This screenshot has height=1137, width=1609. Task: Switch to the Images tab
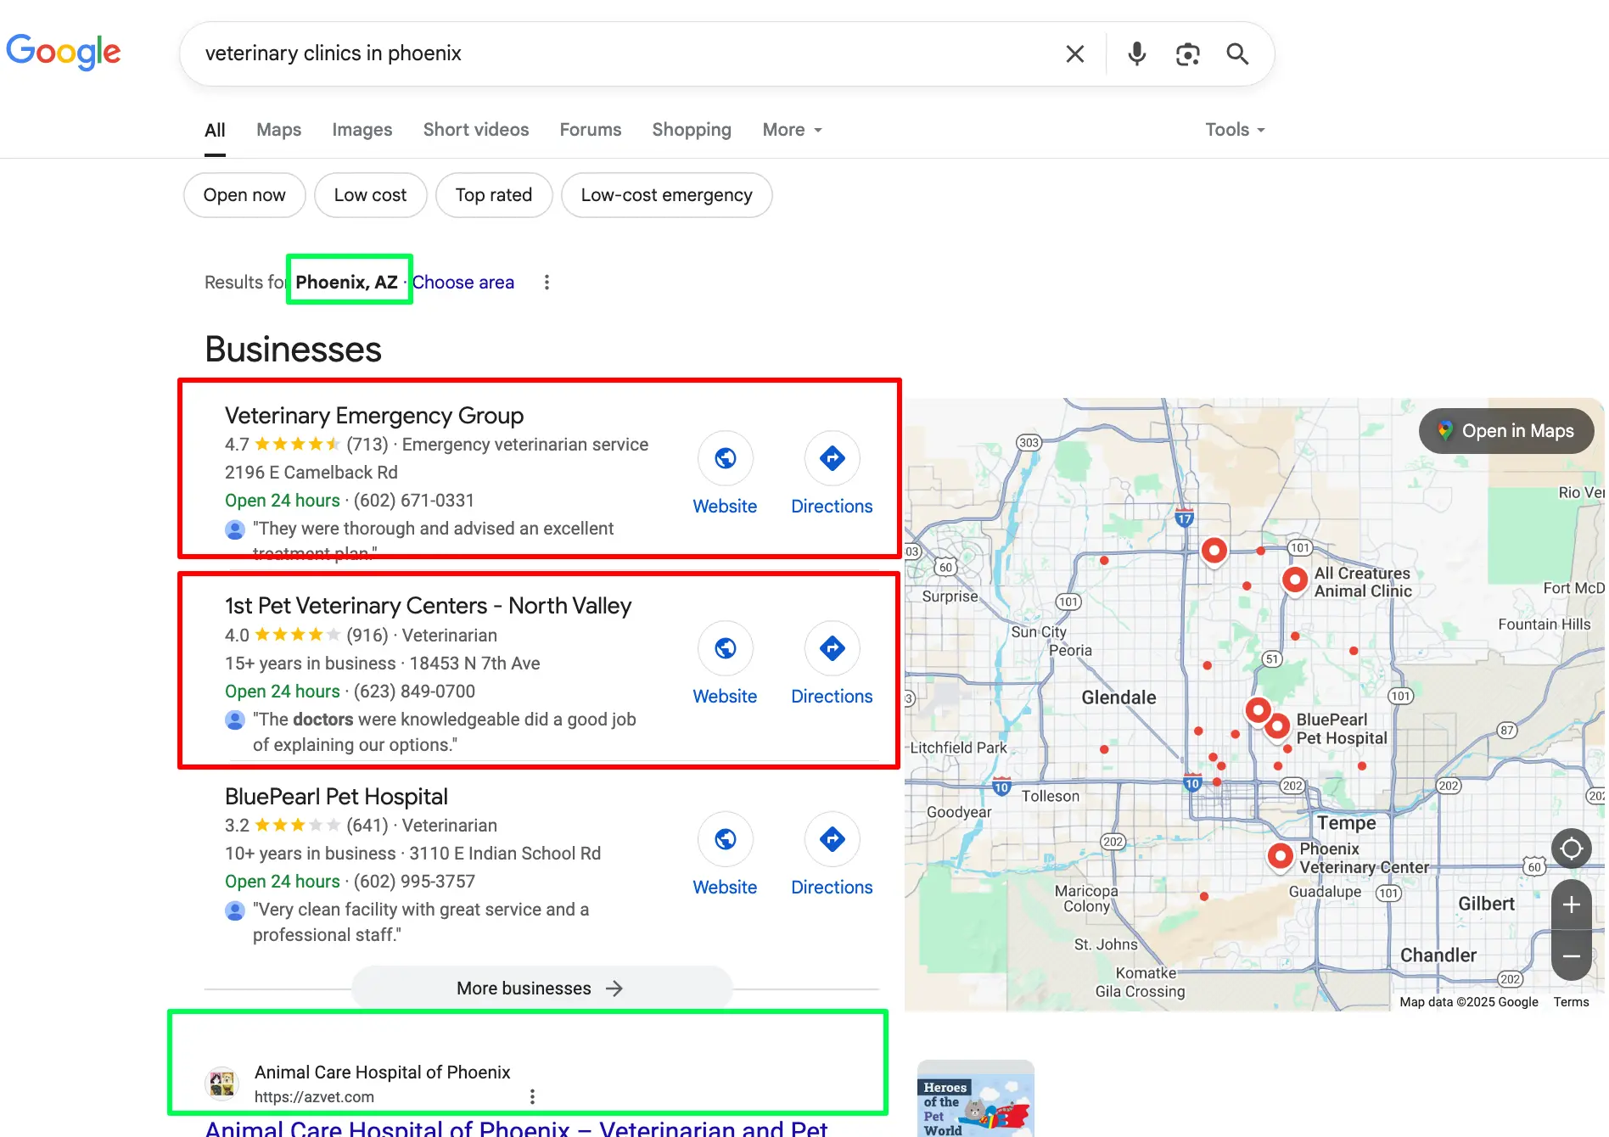(x=362, y=130)
